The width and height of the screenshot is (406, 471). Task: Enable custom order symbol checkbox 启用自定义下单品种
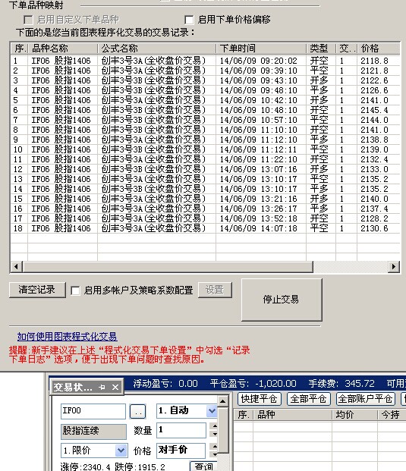coord(28,20)
